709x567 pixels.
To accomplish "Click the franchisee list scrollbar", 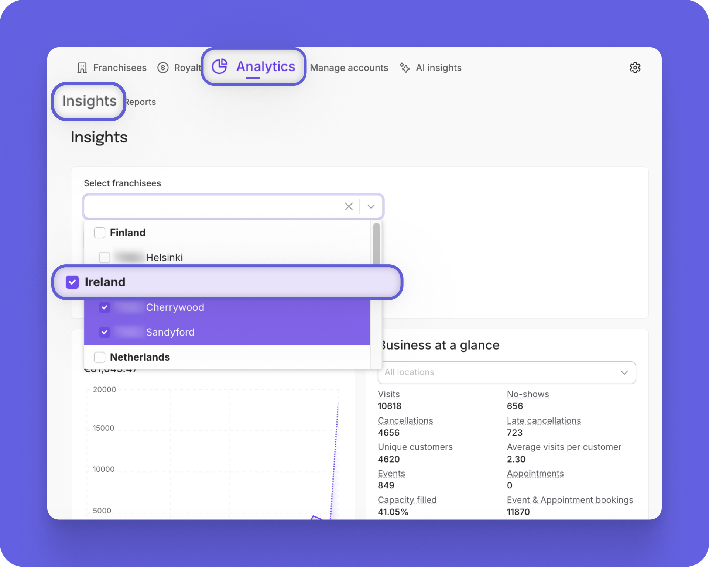I will click(376, 244).
